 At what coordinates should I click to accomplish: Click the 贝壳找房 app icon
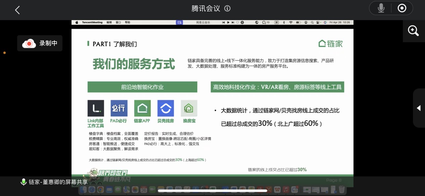pyautogui.click(x=166, y=108)
